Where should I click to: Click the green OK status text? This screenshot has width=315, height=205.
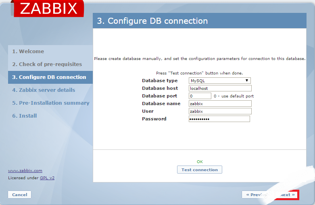(x=200, y=162)
